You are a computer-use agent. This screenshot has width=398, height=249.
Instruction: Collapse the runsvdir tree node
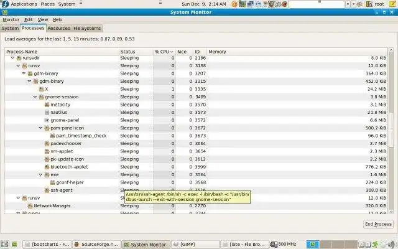click(x=12, y=58)
